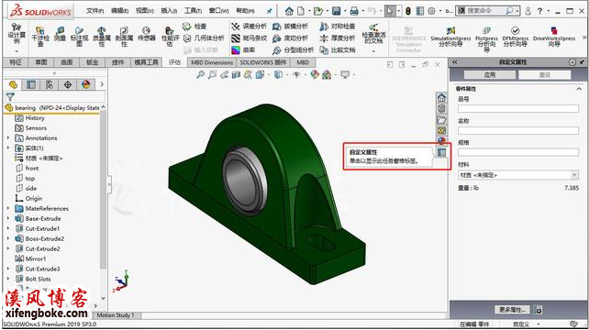Screen dimensions: 589x330
Task: Collapse the 零件属性 section
Action: tap(579, 89)
